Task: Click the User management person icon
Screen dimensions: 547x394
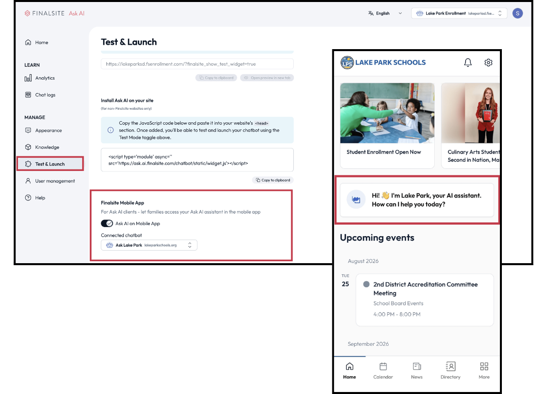Action: click(x=28, y=181)
